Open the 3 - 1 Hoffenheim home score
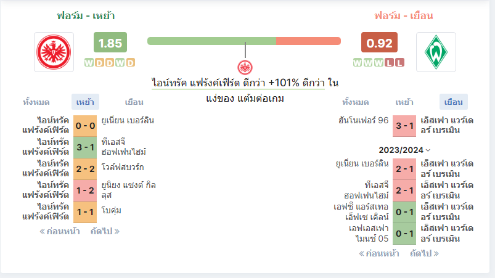 tap(85, 147)
